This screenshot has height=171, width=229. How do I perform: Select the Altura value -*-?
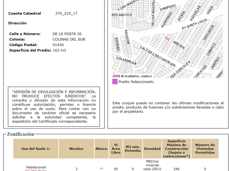click(101, 169)
